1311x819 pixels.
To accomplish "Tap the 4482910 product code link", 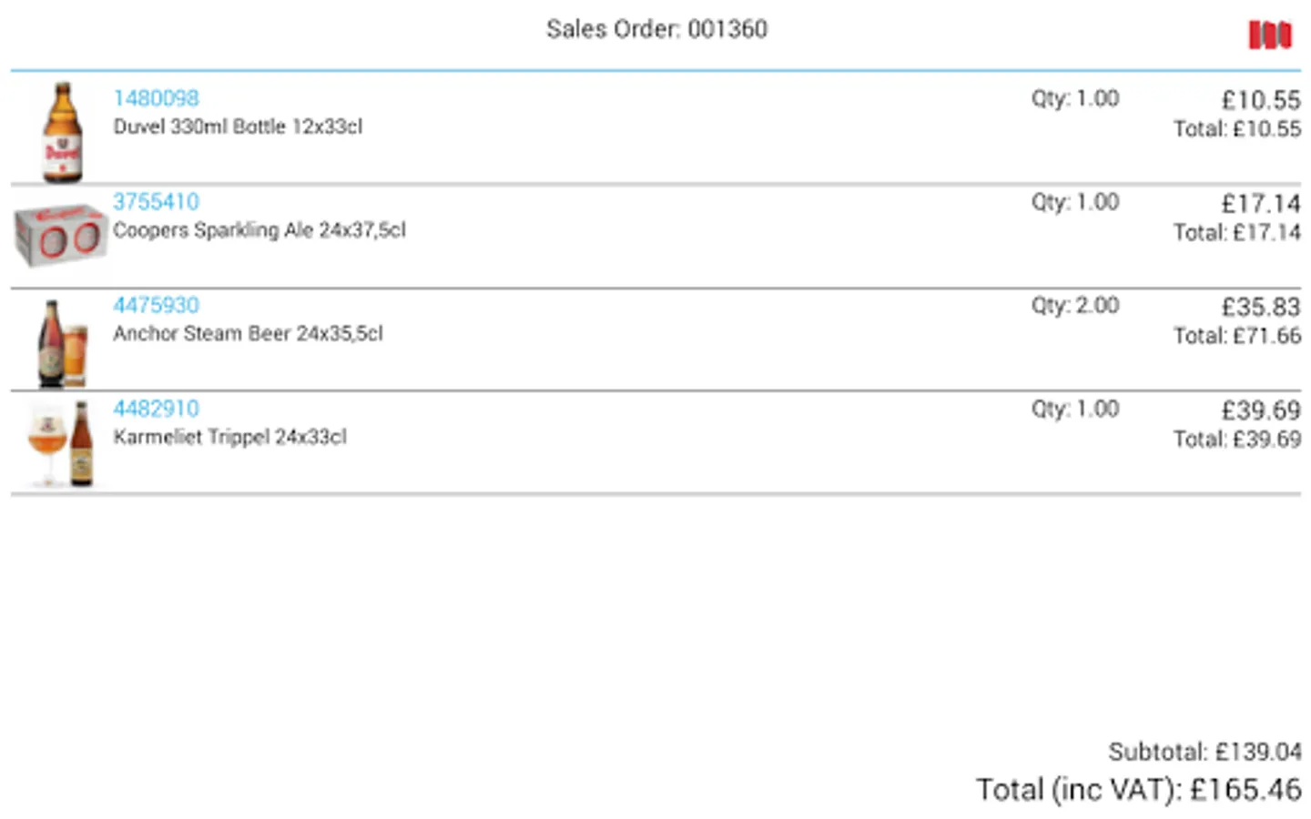I will click(156, 409).
